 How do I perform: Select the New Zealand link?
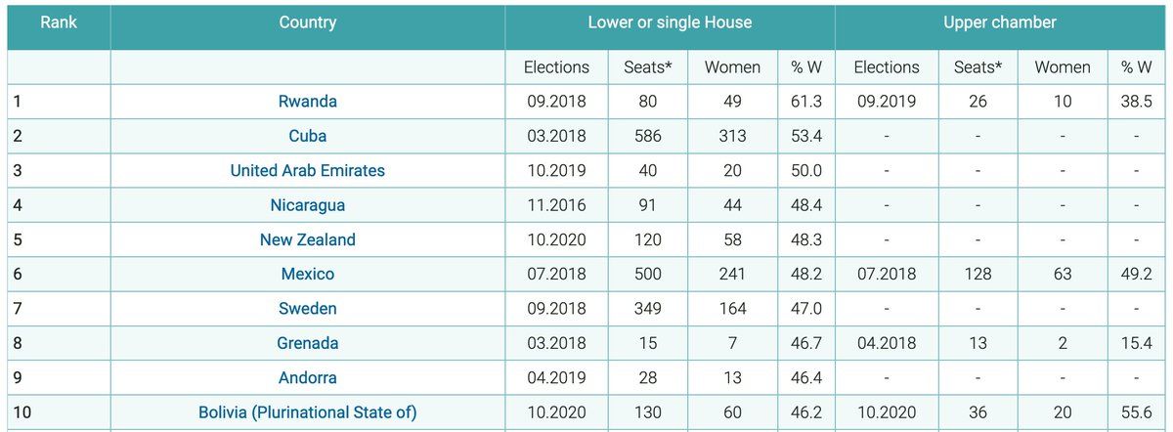click(307, 239)
